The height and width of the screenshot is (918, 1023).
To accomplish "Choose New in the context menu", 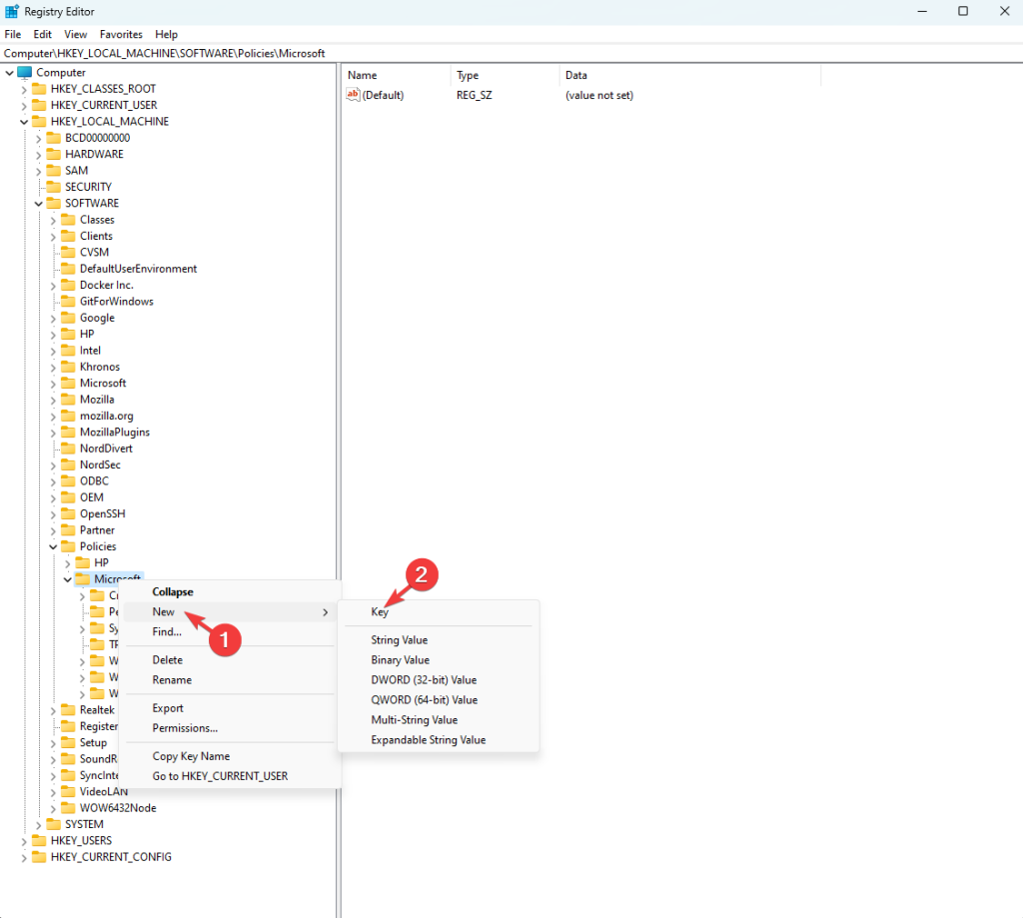I will (x=230, y=612).
